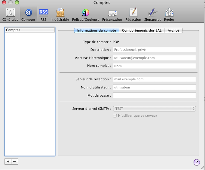Select the Informations du compte tab
This screenshot has height=170, width=205.
[x=97, y=30]
